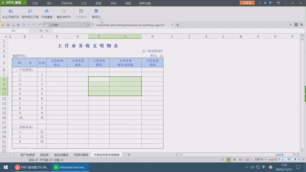Click the fx insert function icon
Screen dimensions: 306x172
47,31
